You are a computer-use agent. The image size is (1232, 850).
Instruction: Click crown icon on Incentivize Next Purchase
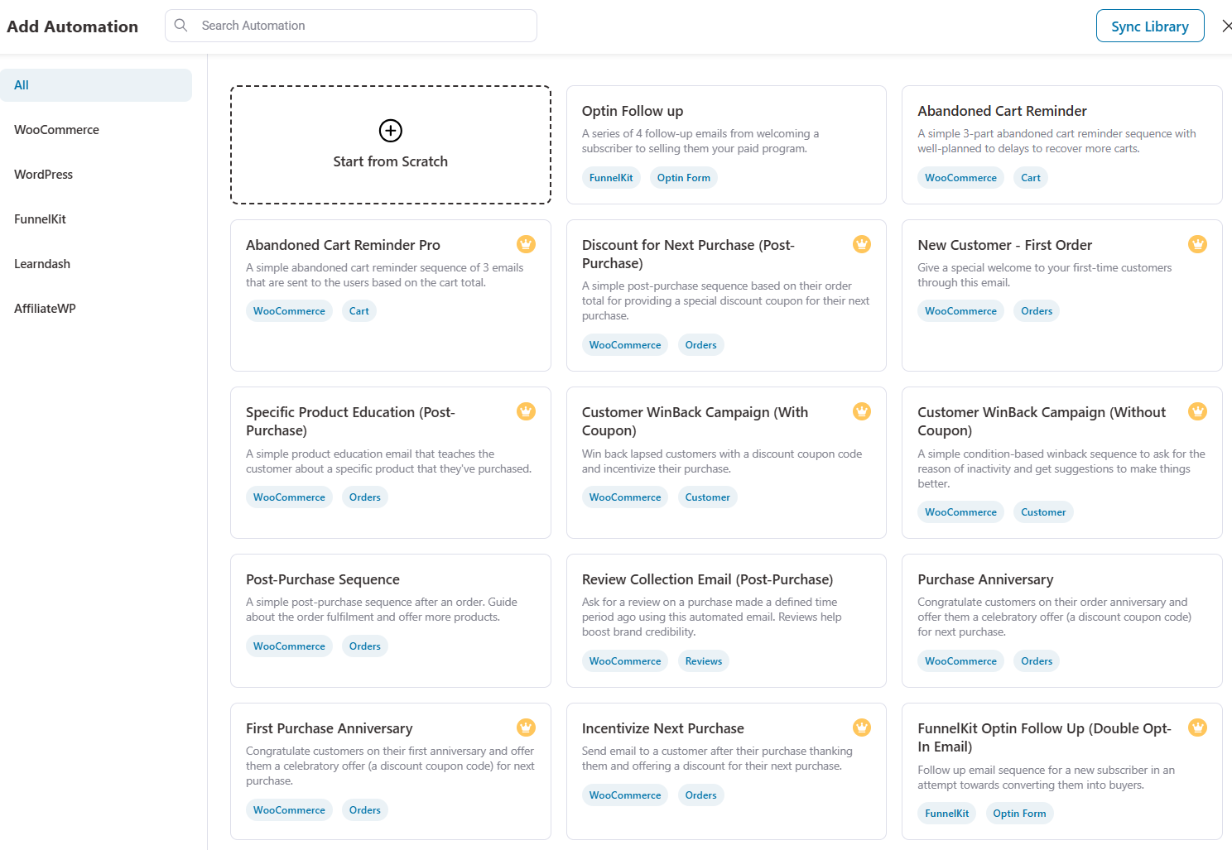(x=862, y=728)
